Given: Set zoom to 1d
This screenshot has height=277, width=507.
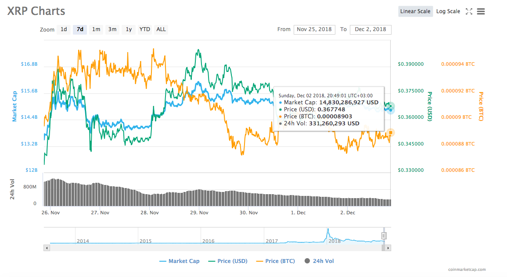Looking at the screenshot, I should [64, 29].
